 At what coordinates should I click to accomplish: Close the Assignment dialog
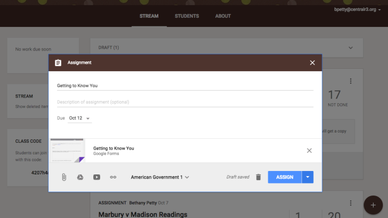[312, 63]
